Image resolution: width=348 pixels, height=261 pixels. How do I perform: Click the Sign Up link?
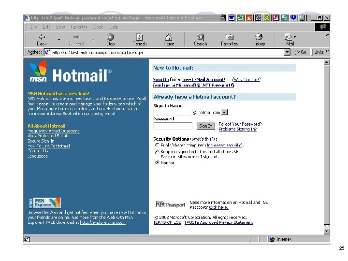[x=161, y=79]
